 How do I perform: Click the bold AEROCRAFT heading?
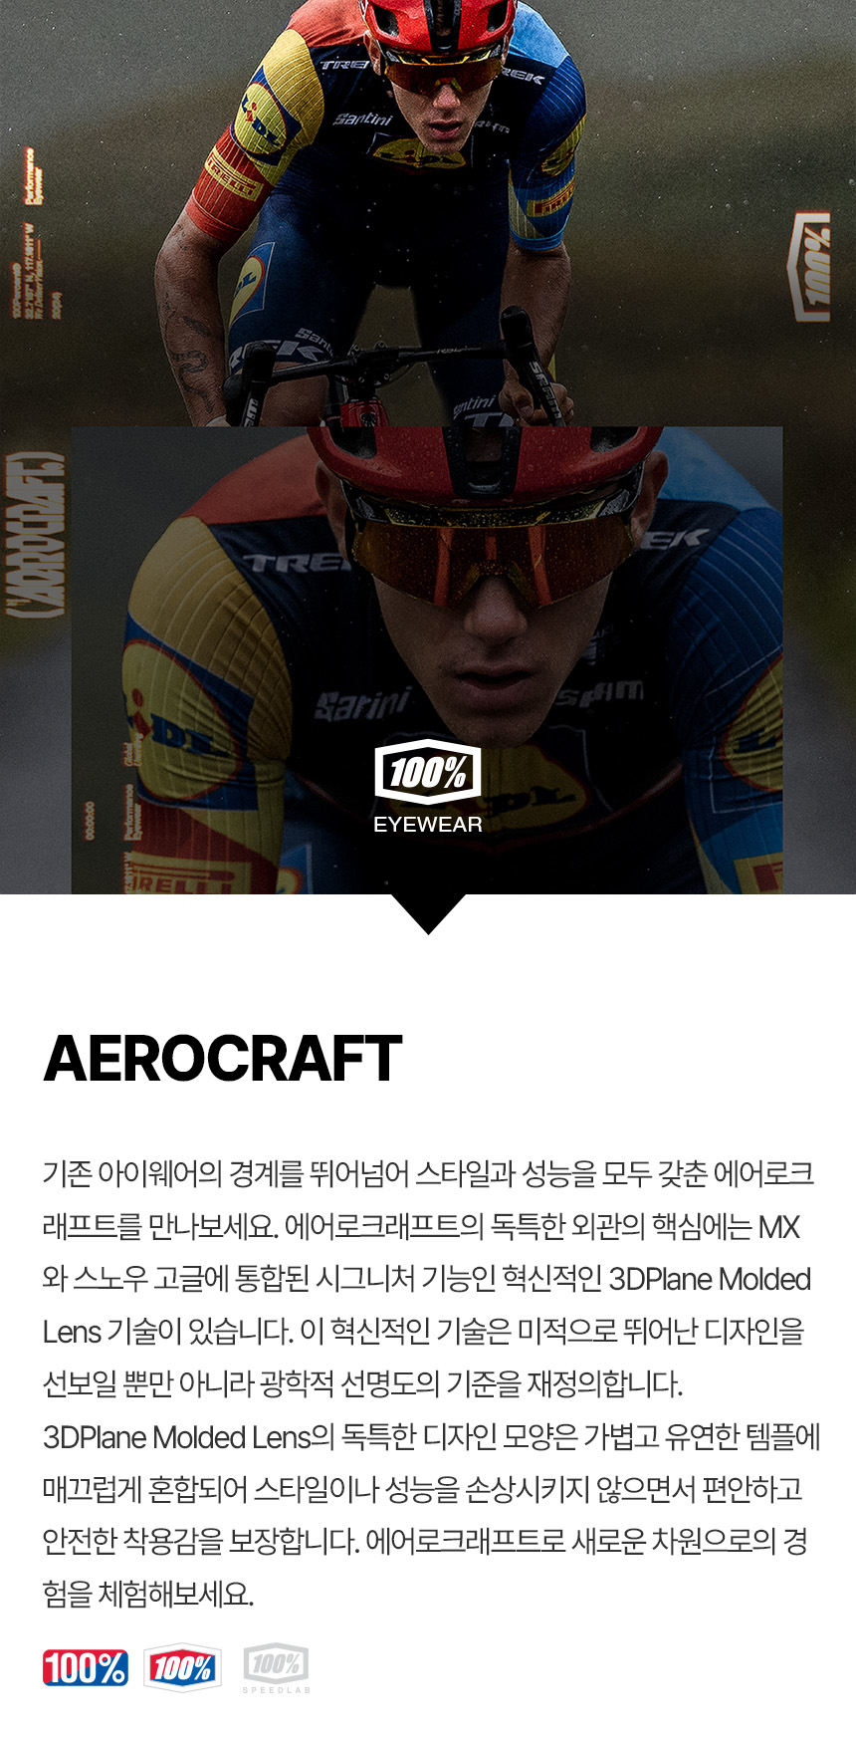pos(223,1058)
